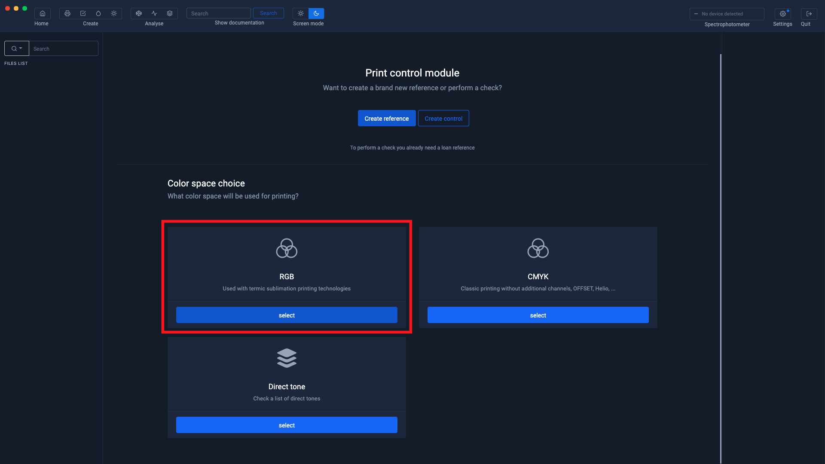The width and height of the screenshot is (825, 464).
Task: Click the documentation Search button
Action: coord(268,13)
